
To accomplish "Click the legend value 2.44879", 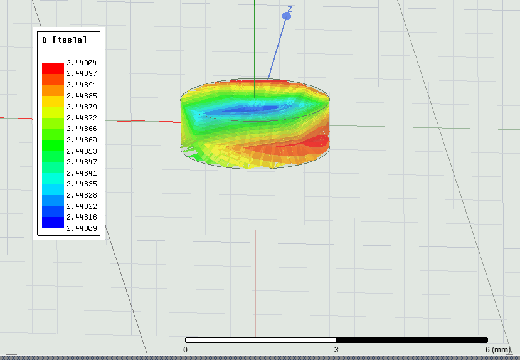I will click(82, 107).
